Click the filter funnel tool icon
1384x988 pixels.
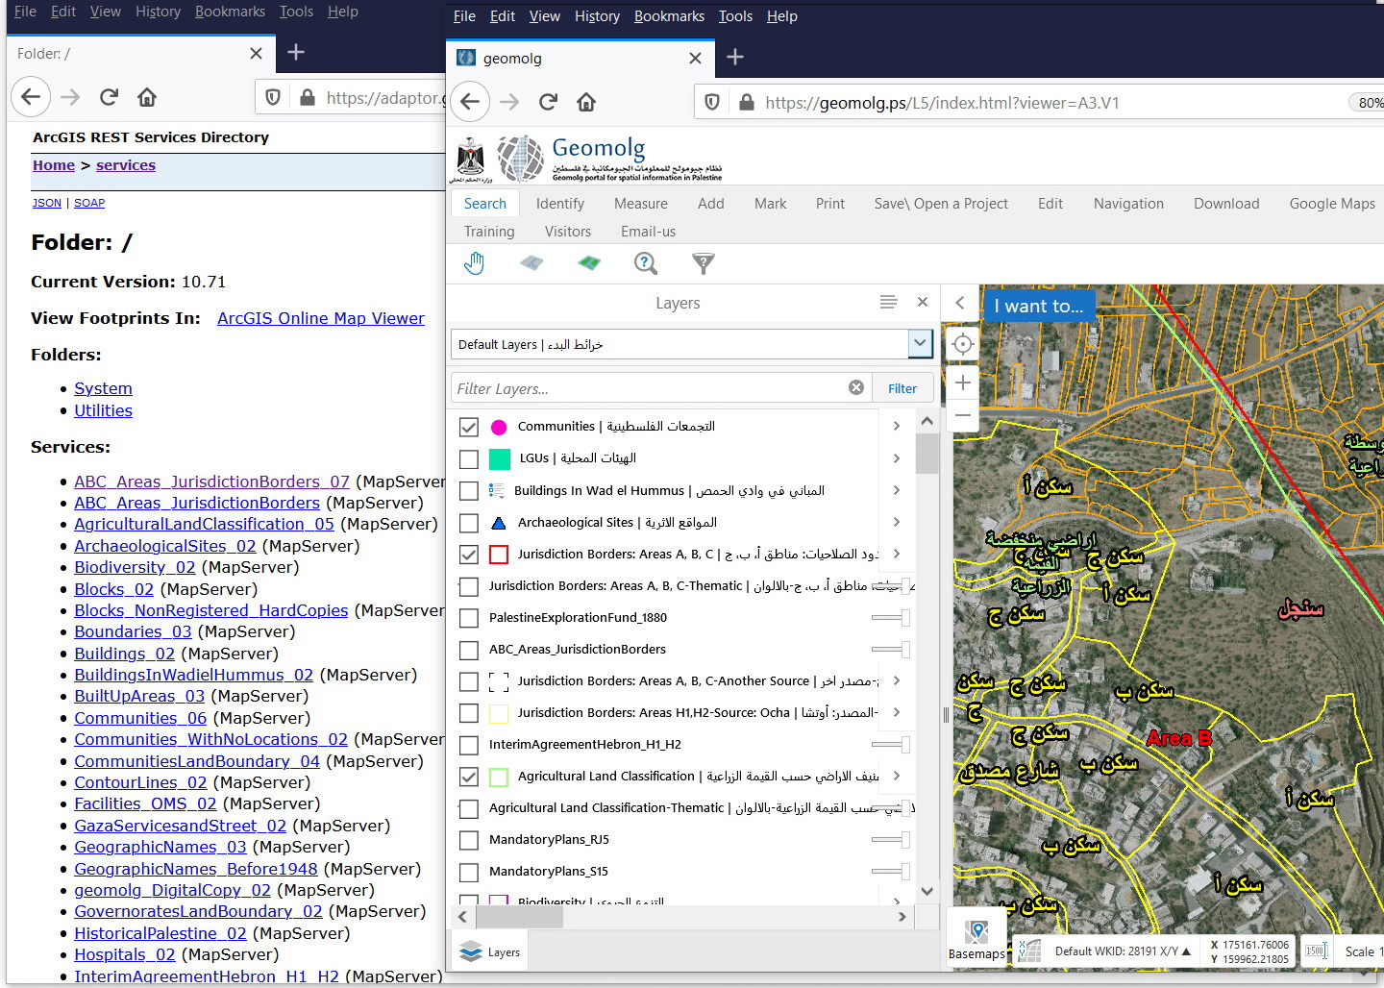click(704, 263)
